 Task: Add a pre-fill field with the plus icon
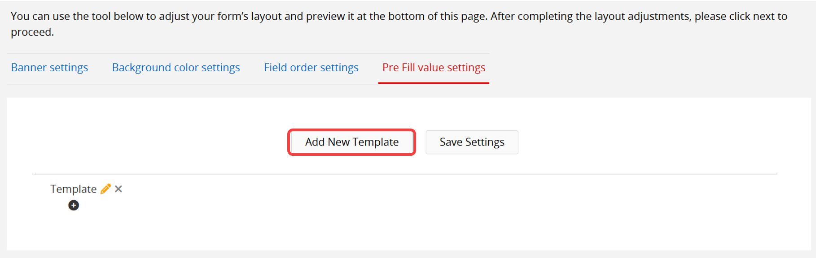tap(74, 205)
